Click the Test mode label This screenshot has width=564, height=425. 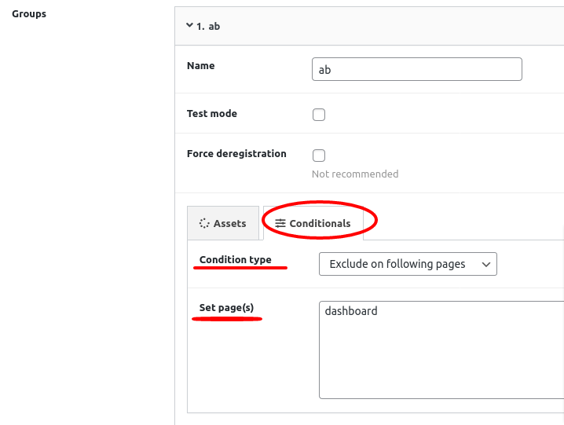pos(212,114)
